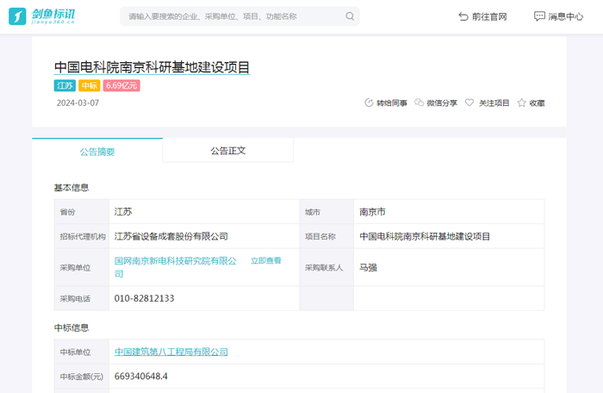This screenshot has height=393, width=603.
Task: Open the 剑鱼标讯 logo
Action: tap(42, 16)
